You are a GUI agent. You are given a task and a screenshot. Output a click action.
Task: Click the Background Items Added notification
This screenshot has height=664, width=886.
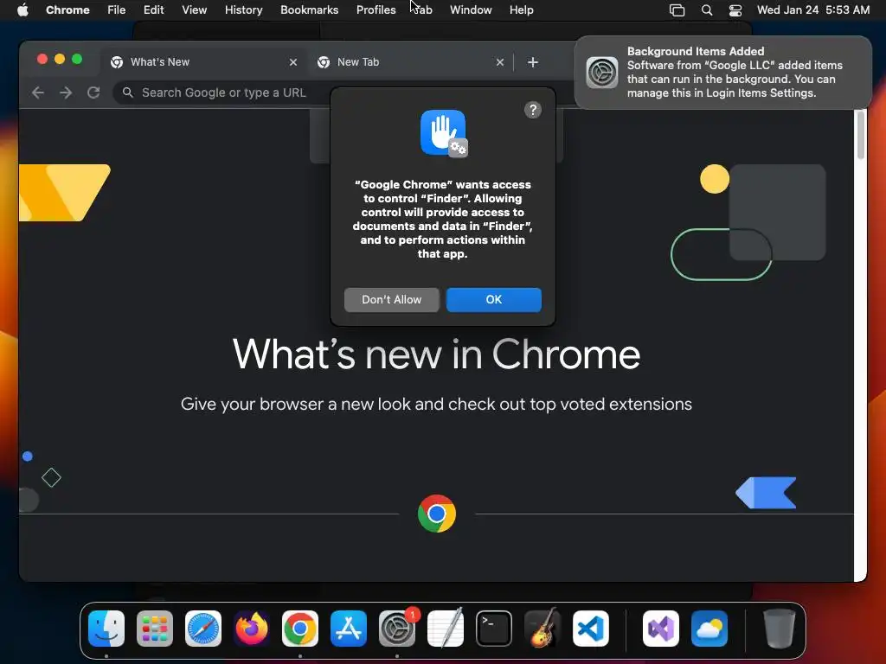click(x=723, y=73)
